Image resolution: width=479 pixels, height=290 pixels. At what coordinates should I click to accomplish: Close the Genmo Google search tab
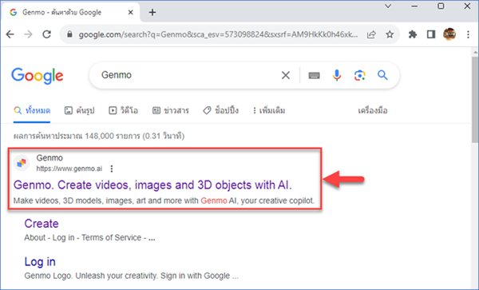[x=130, y=13]
